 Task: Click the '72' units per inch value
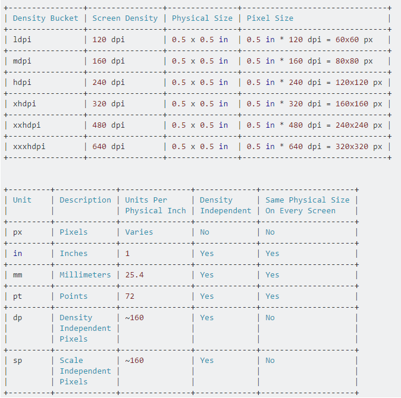click(x=130, y=296)
